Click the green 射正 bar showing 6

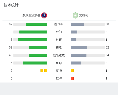coord(32,40)
